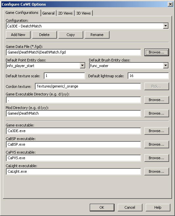Browse for the CaPVS executable
This screenshot has width=175, height=216.
click(x=157, y=158)
